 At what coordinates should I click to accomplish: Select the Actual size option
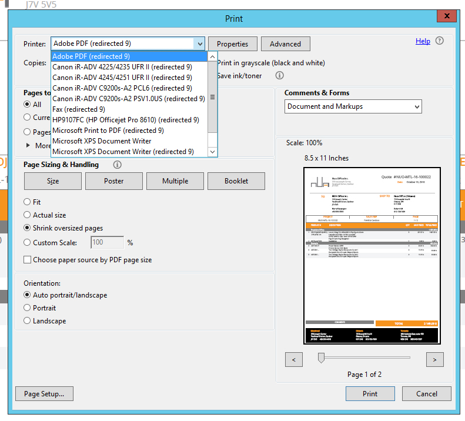coord(28,215)
